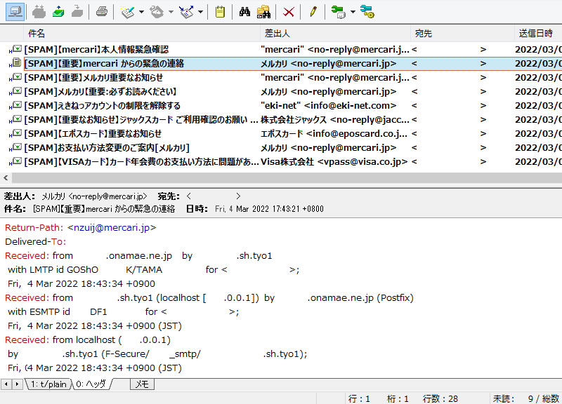
Task: Click the folder search icon
Action: tap(264, 12)
